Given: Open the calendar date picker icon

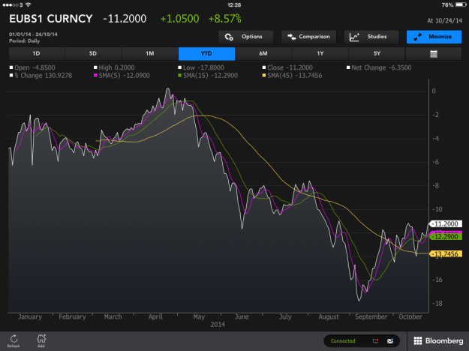Looking at the screenshot, I should pyautogui.click(x=434, y=54).
